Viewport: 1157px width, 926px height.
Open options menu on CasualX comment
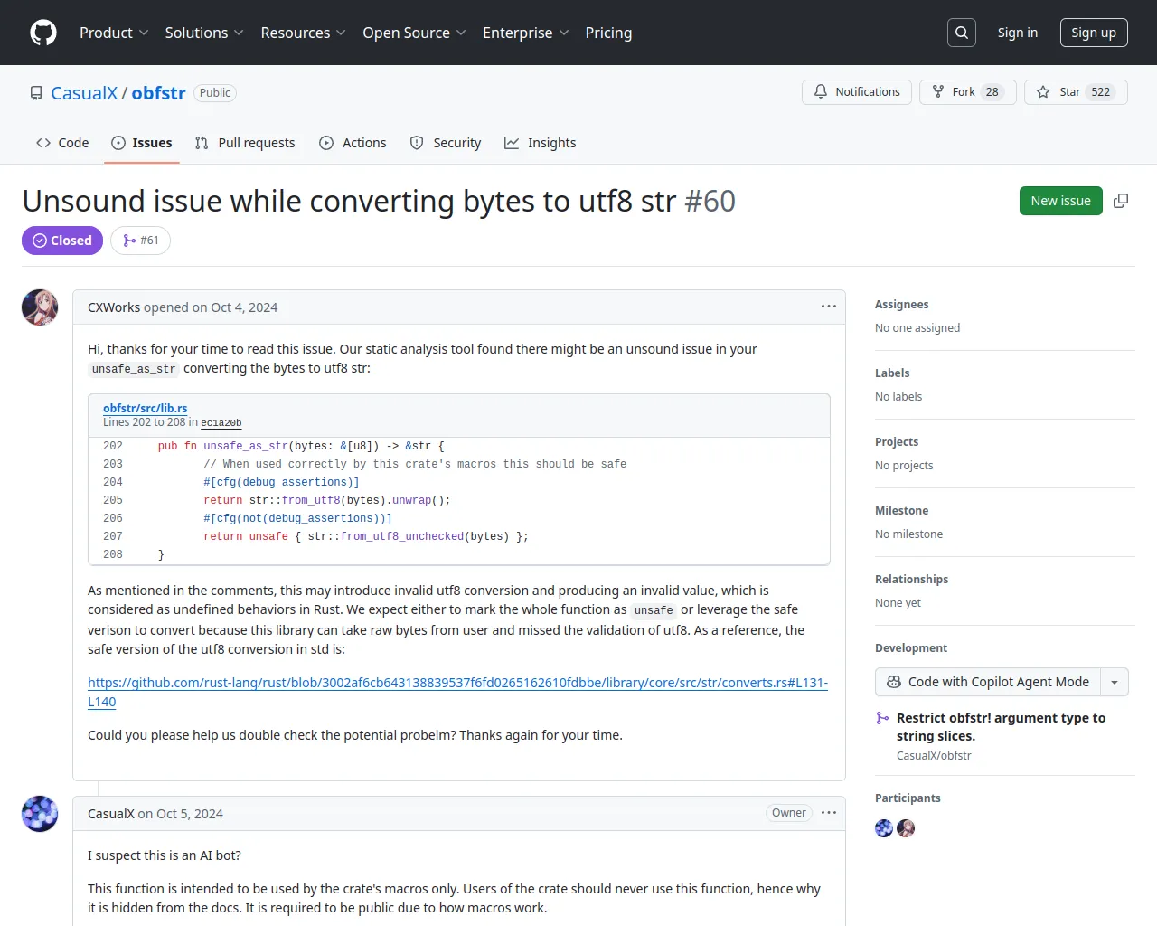point(829,813)
